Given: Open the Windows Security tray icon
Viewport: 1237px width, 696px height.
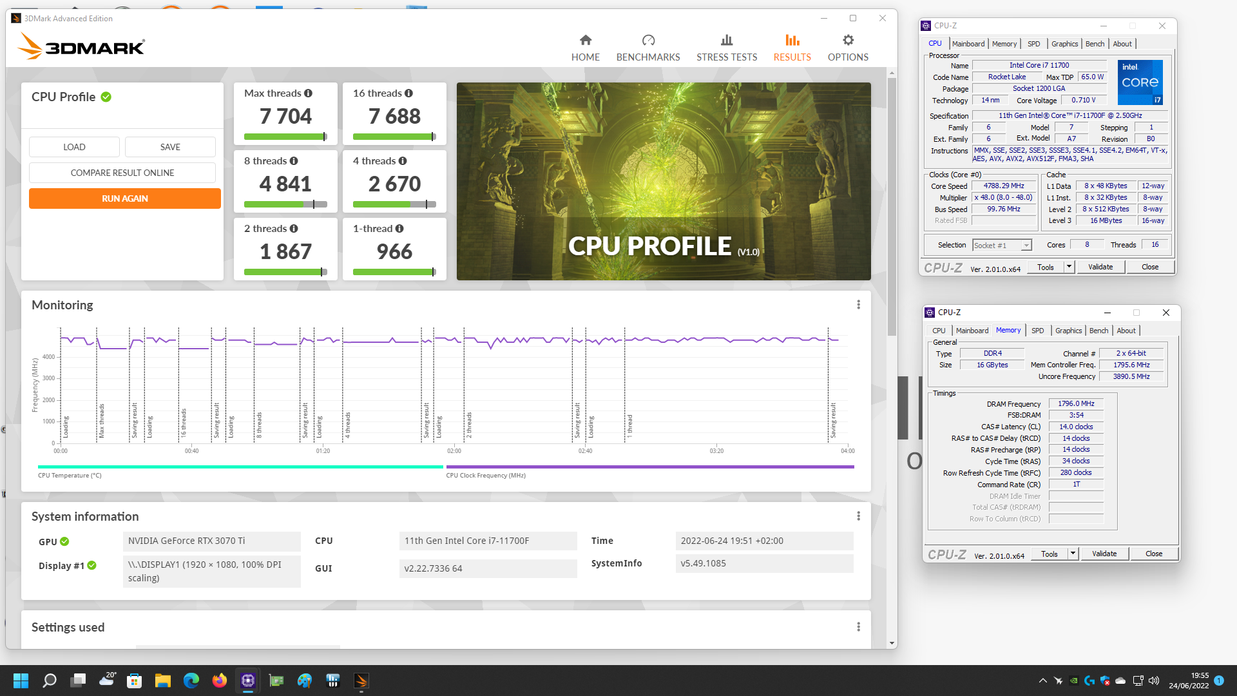Looking at the screenshot, I should 1105,681.
